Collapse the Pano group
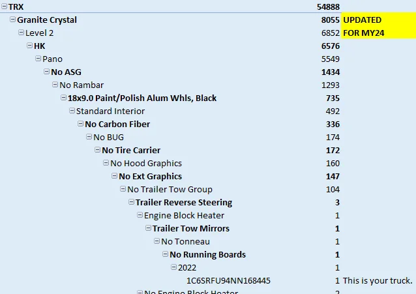 (38, 59)
